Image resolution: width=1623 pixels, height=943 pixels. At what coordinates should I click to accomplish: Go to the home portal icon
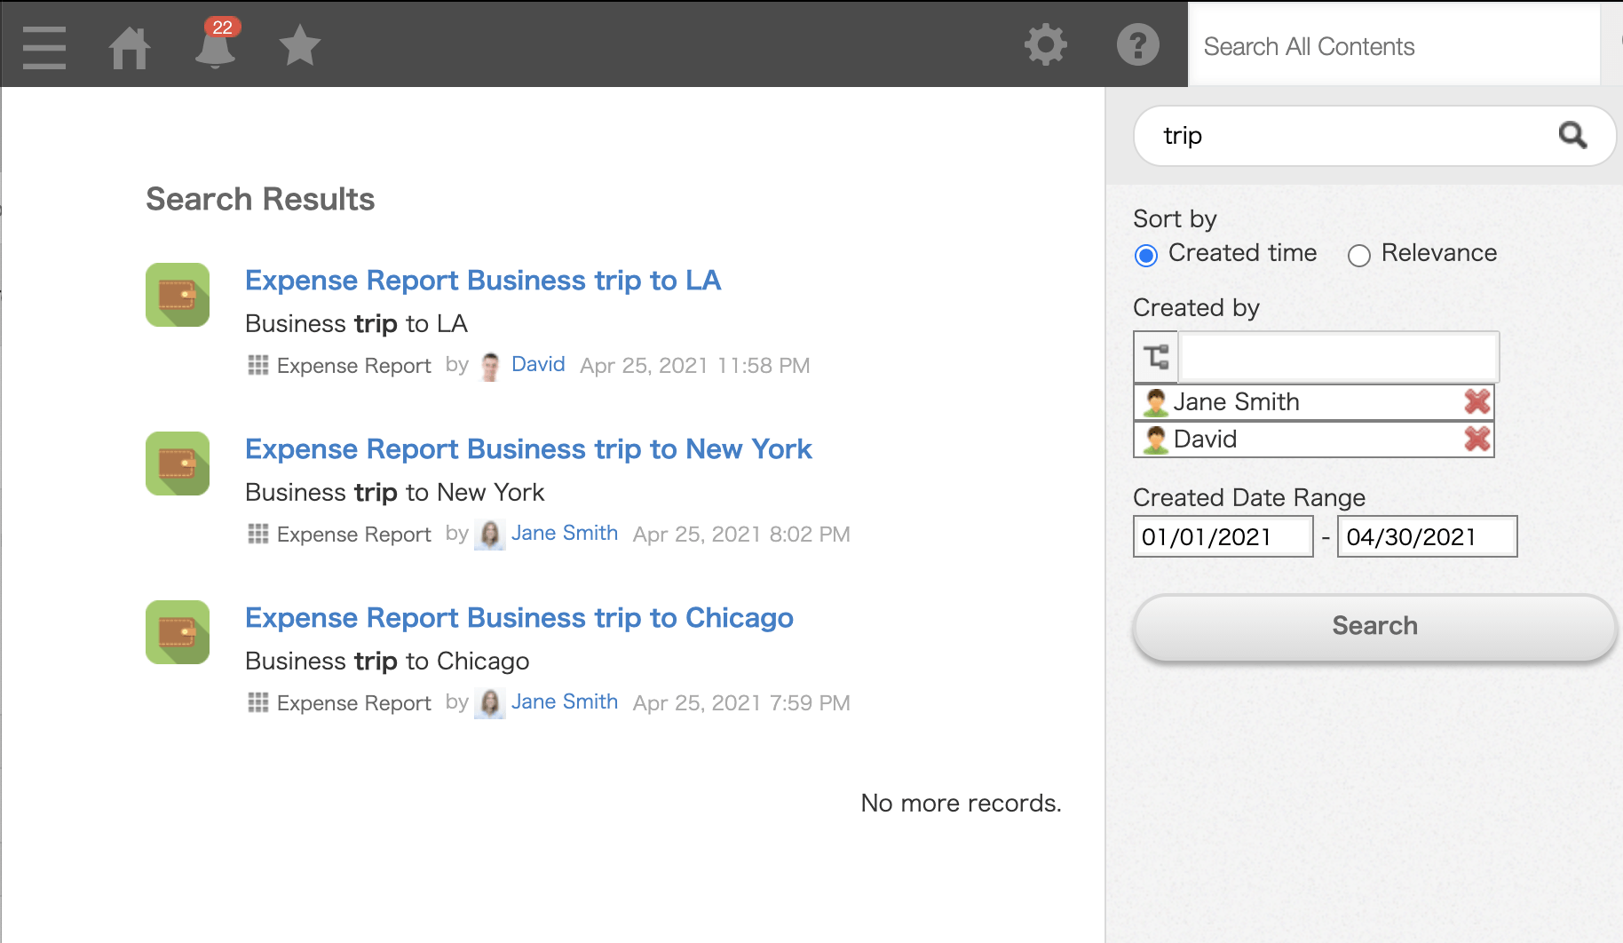point(130,46)
